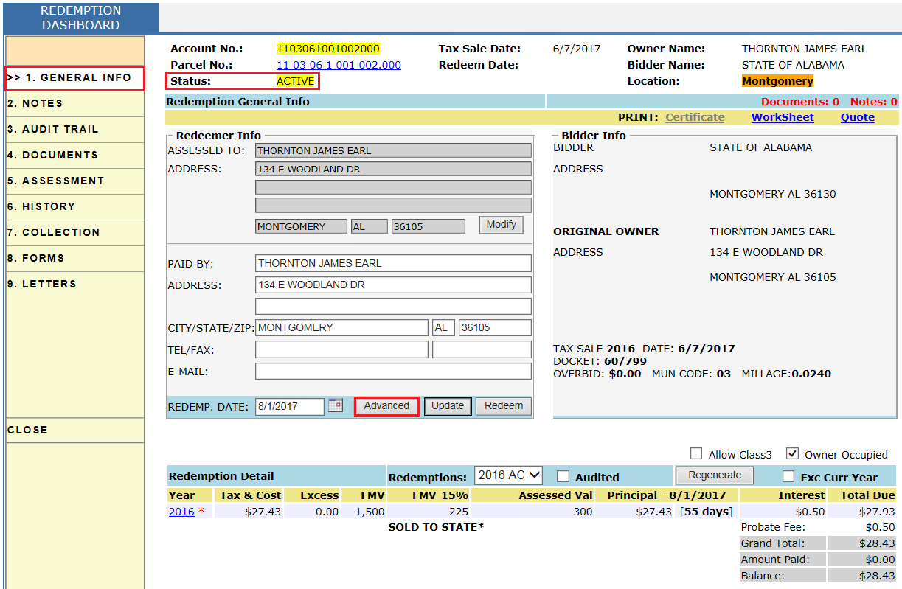Viewport: 902px width, 589px height.
Task: Check the Allow Class3 checkbox
Action: (696, 454)
